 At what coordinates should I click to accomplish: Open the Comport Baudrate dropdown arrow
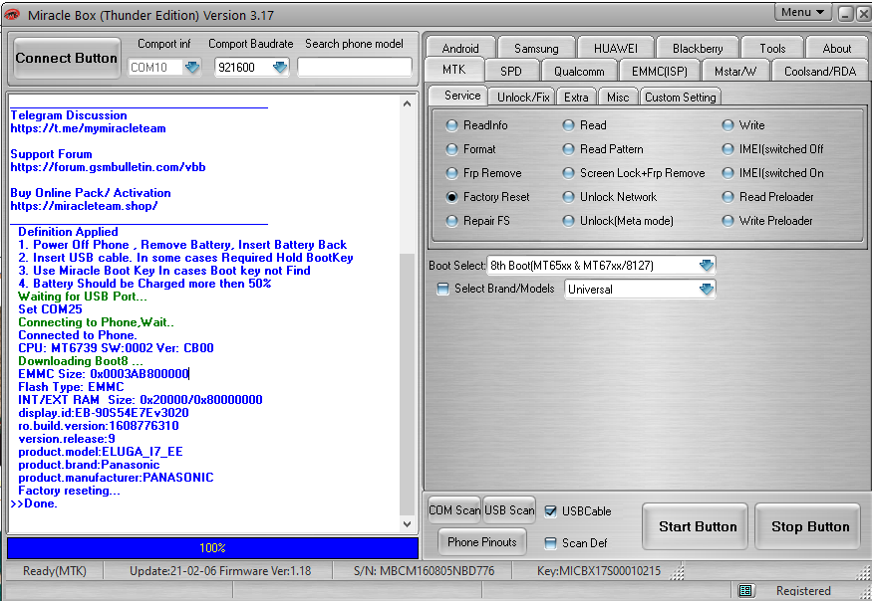pos(280,68)
